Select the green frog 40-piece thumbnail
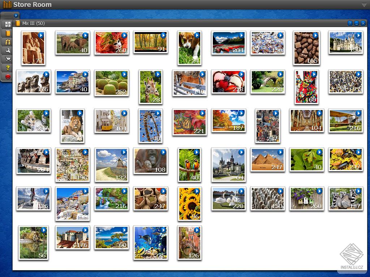The height and width of the screenshot is (277, 370). (x=306, y=160)
